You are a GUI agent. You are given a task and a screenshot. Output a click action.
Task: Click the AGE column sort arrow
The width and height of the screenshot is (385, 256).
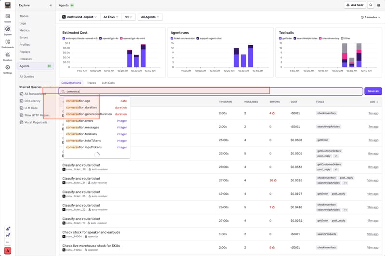click(377, 102)
